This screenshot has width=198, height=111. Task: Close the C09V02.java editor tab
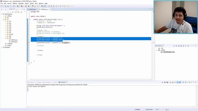click(49, 10)
